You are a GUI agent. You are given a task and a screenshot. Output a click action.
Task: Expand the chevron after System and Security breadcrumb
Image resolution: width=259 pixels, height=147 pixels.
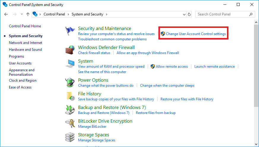(107, 14)
